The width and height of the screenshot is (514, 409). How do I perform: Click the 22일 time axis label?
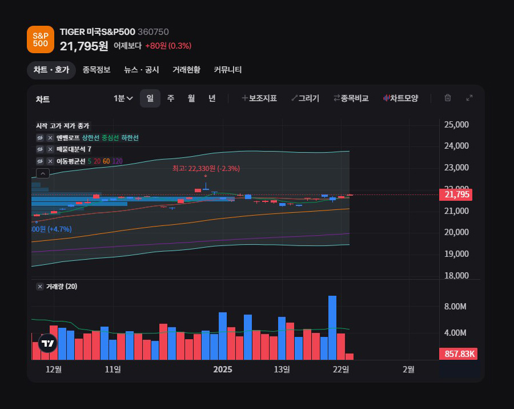[x=341, y=370]
